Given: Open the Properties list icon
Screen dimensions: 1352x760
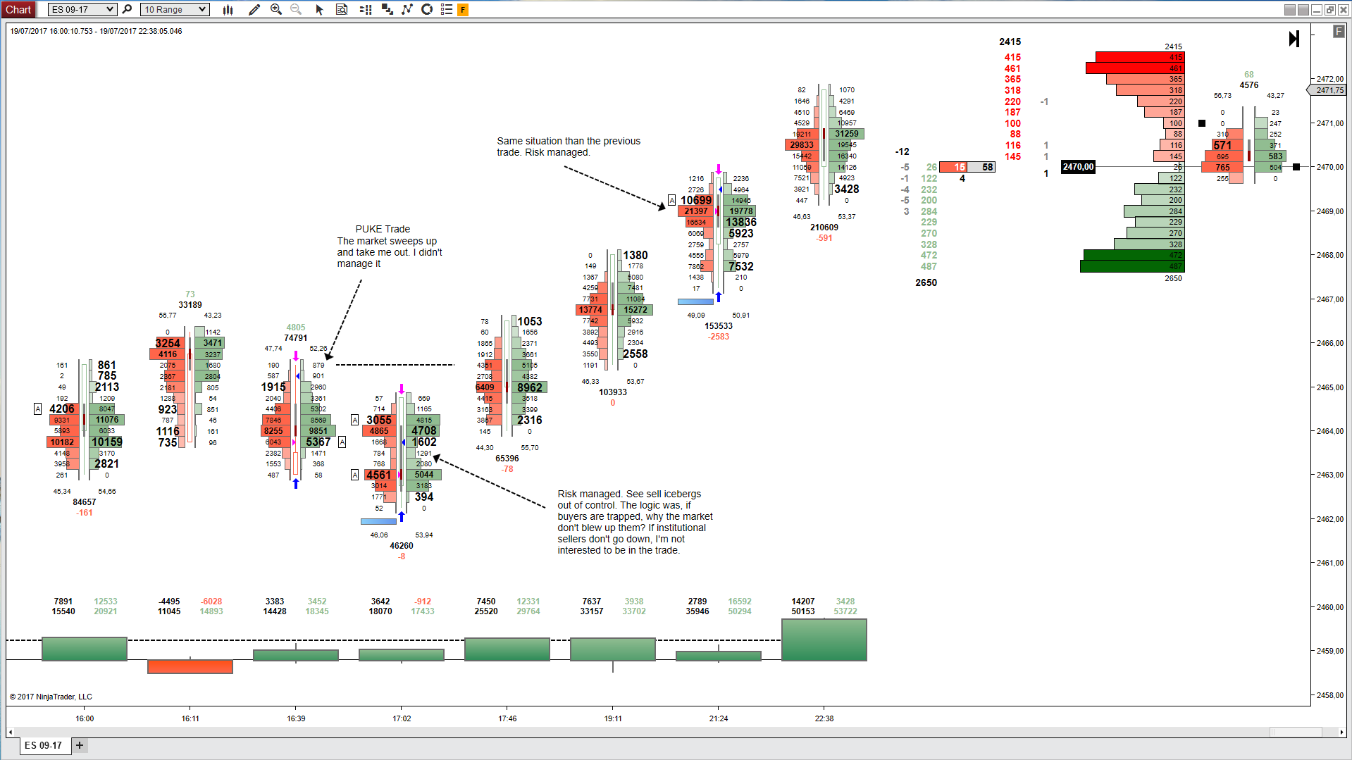Looking at the screenshot, I should click(446, 9).
